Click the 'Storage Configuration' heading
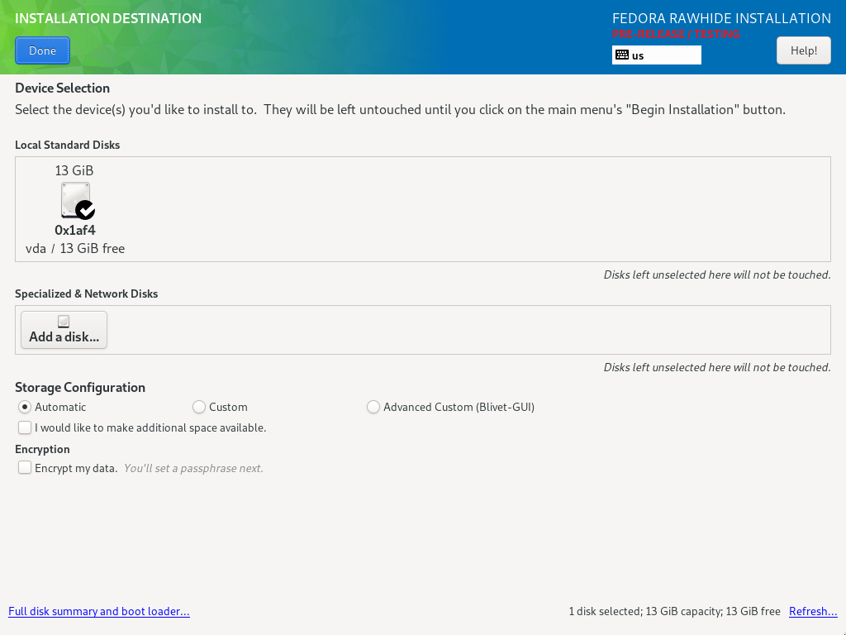 click(80, 387)
